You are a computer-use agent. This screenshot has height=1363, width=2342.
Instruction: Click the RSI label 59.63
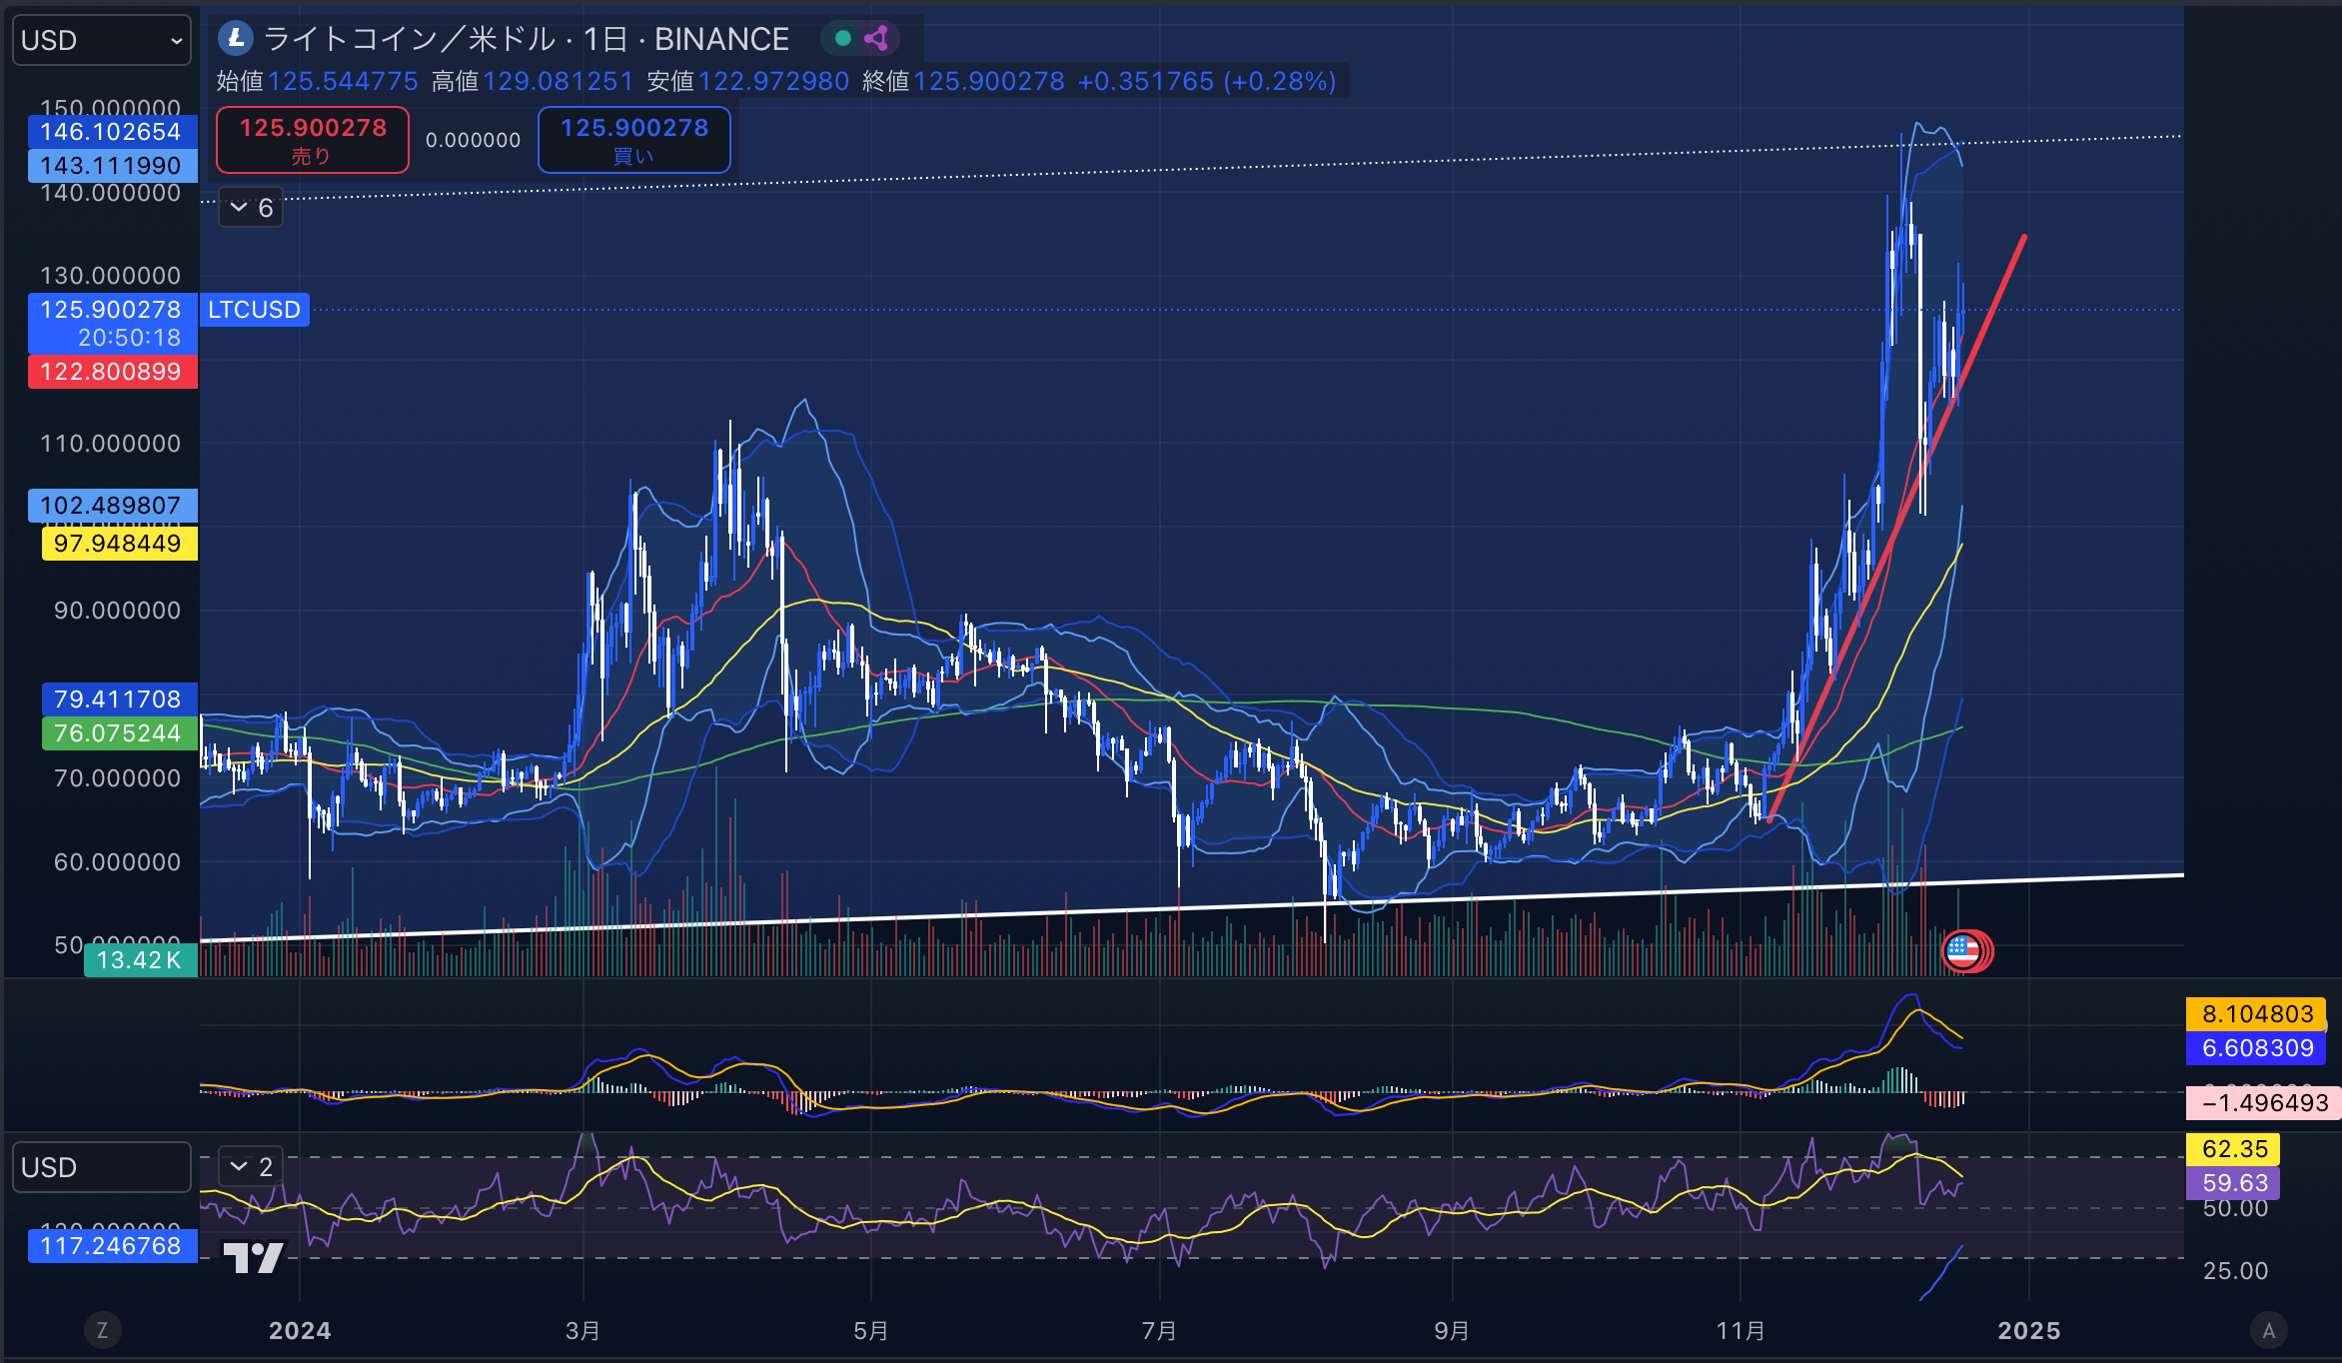tap(2234, 1183)
